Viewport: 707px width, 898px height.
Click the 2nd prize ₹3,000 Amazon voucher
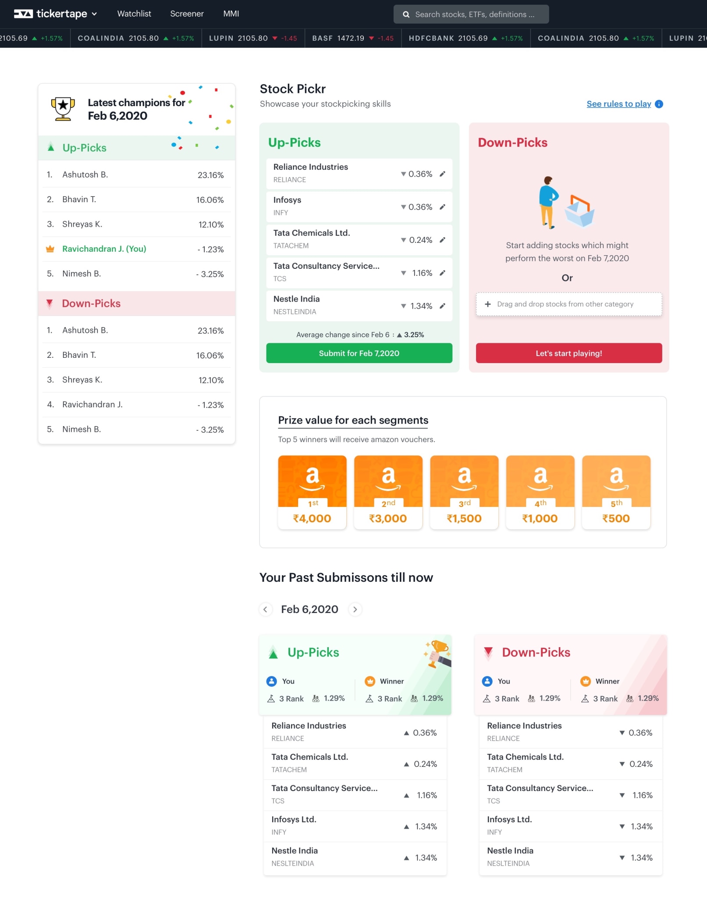point(388,492)
